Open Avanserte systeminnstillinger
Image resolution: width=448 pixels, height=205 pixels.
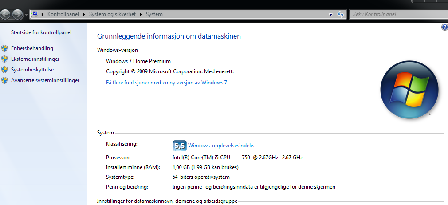[x=45, y=80]
